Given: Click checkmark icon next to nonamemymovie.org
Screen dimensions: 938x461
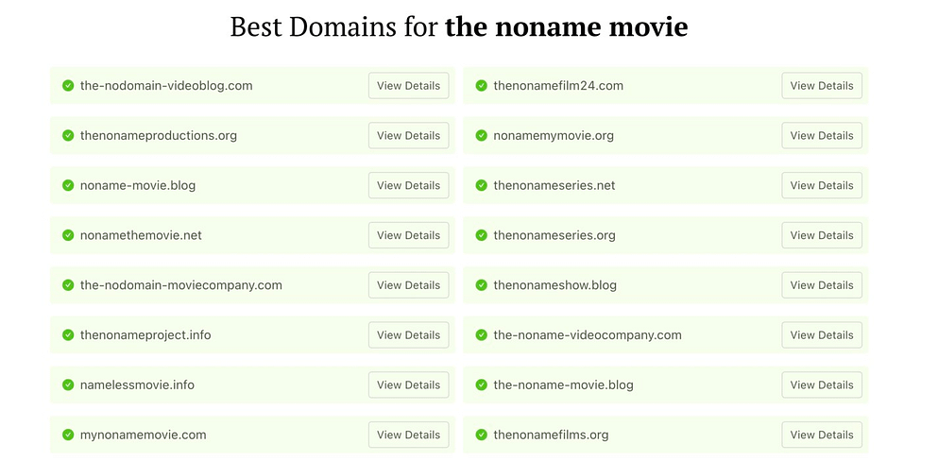Looking at the screenshot, I should click(x=481, y=136).
